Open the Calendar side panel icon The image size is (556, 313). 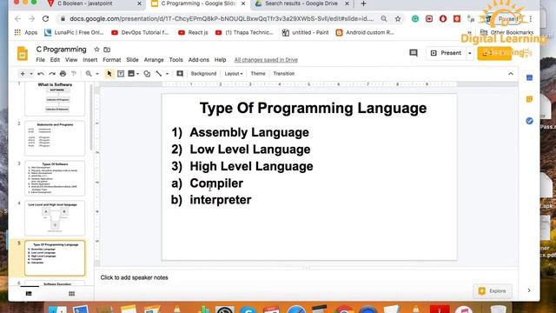(529, 77)
